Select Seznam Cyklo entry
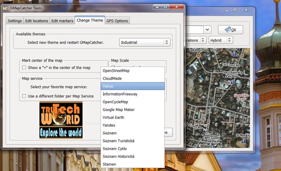The image size is (281, 171). 133,149
